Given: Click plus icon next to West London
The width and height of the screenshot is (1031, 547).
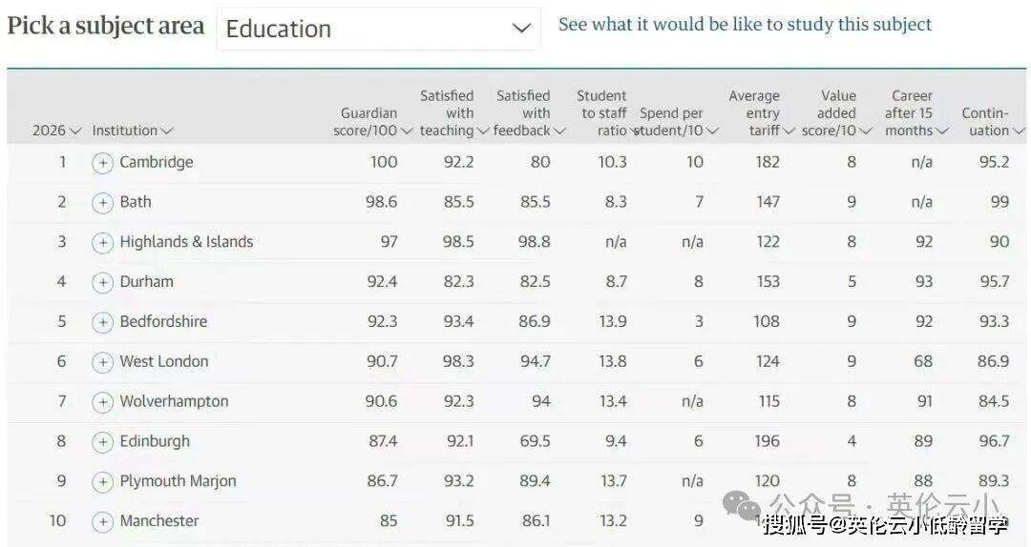Looking at the screenshot, I should pyautogui.click(x=102, y=363).
